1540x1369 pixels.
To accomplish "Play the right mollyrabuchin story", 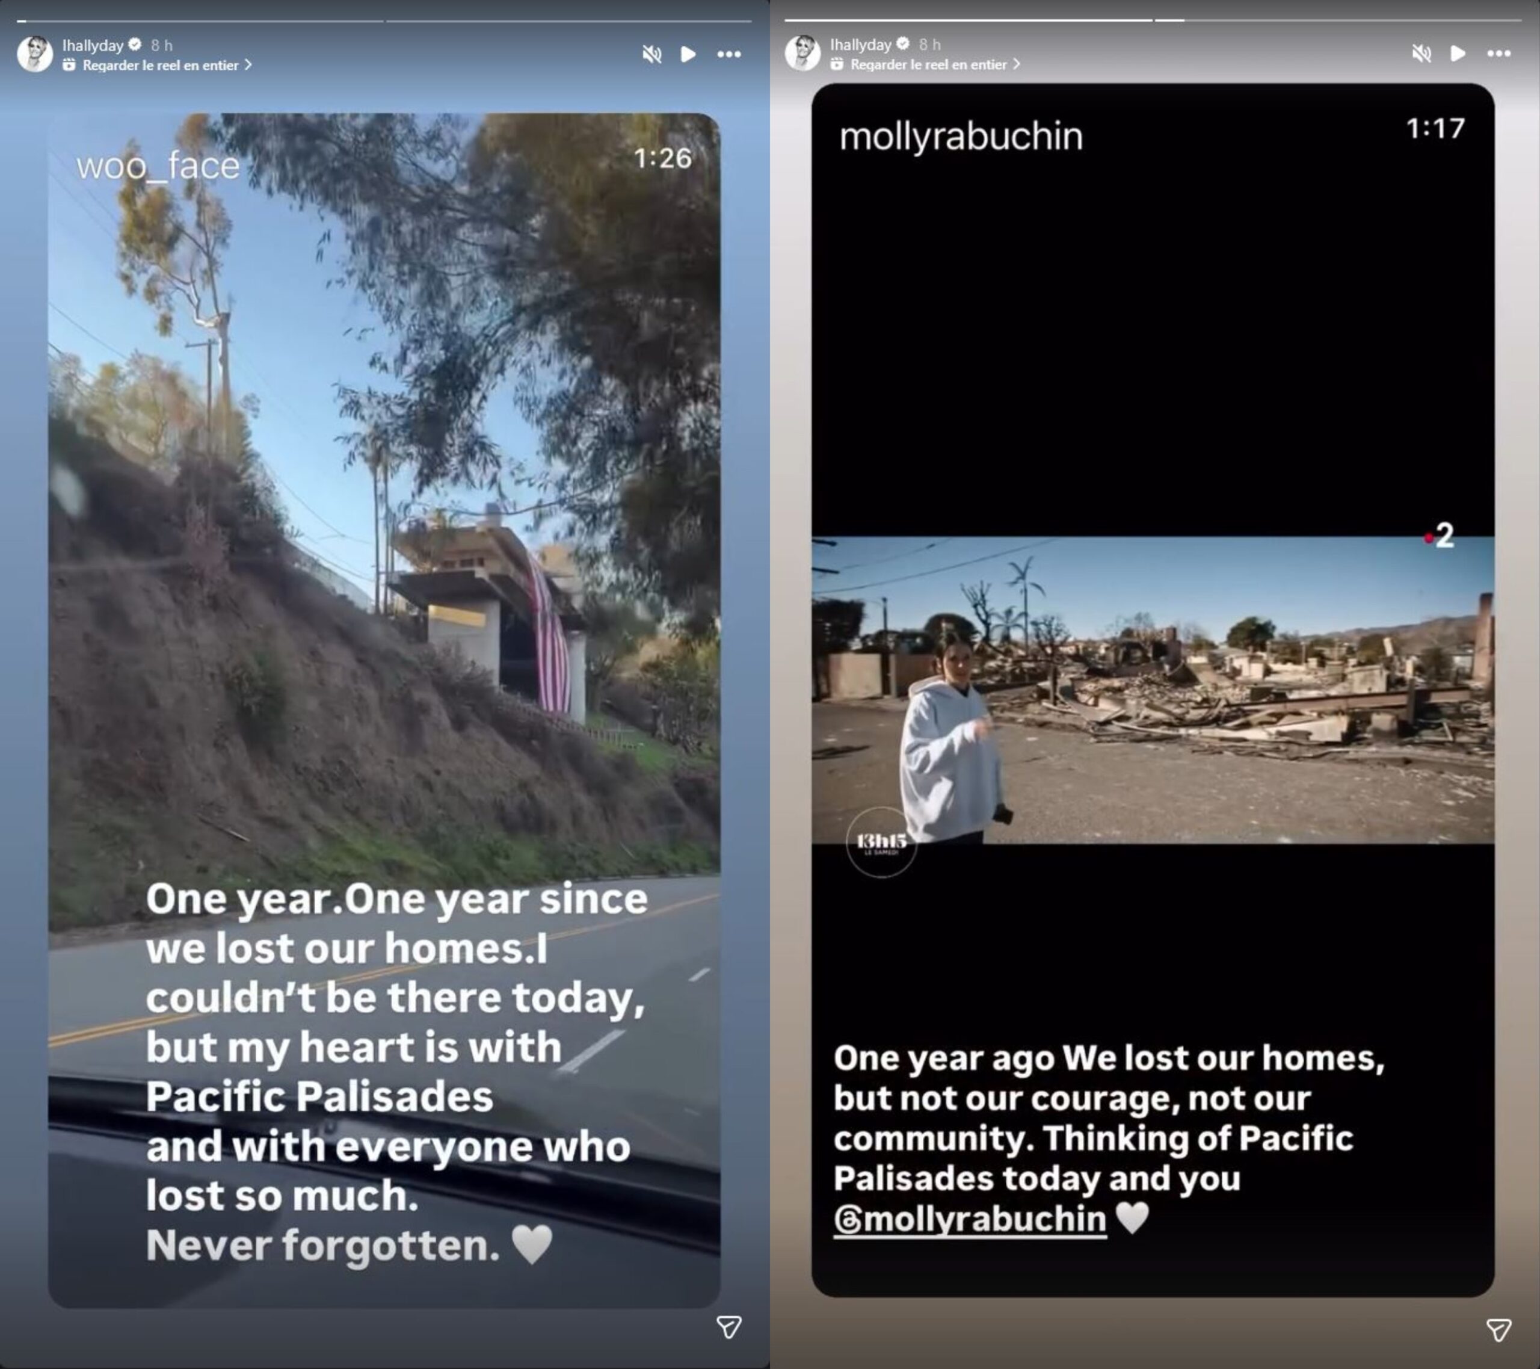I will (1458, 54).
